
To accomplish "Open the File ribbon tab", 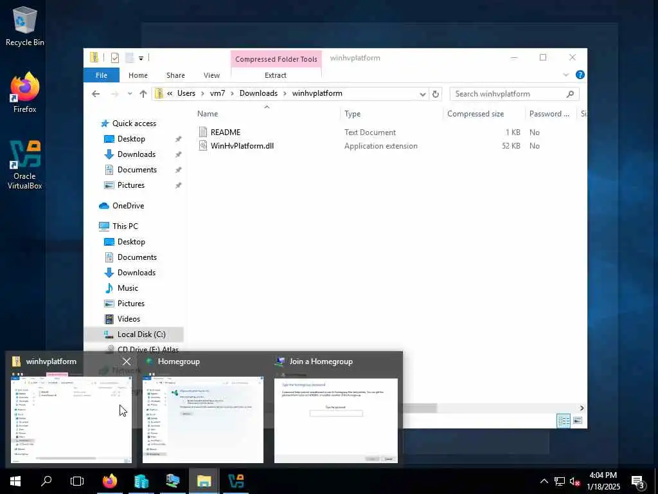I will [102, 75].
